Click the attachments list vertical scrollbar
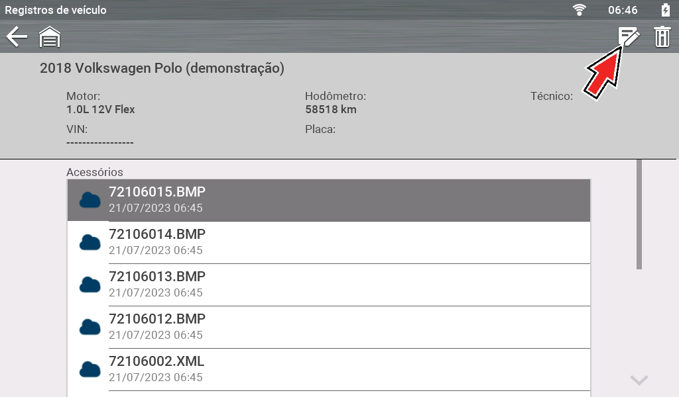 (639, 214)
